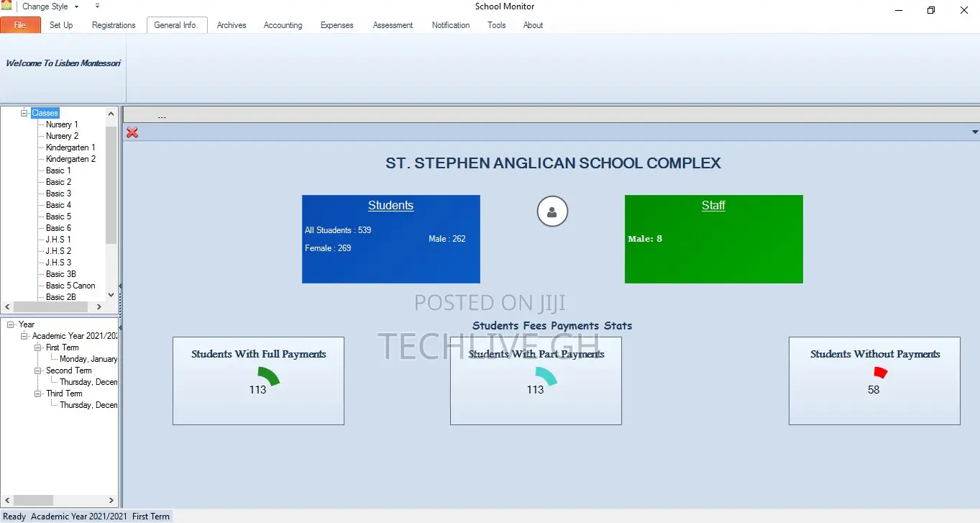The height and width of the screenshot is (523, 980).
Task: Open the Archives tab
Action: pyautogui.click(x=232, y=25)
